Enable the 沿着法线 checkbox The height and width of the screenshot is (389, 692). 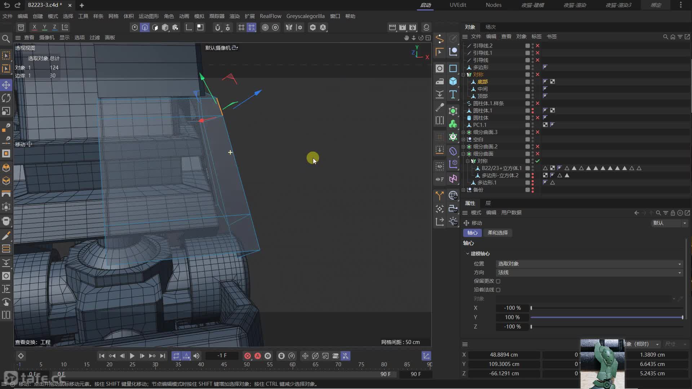[x=498, y=290]
